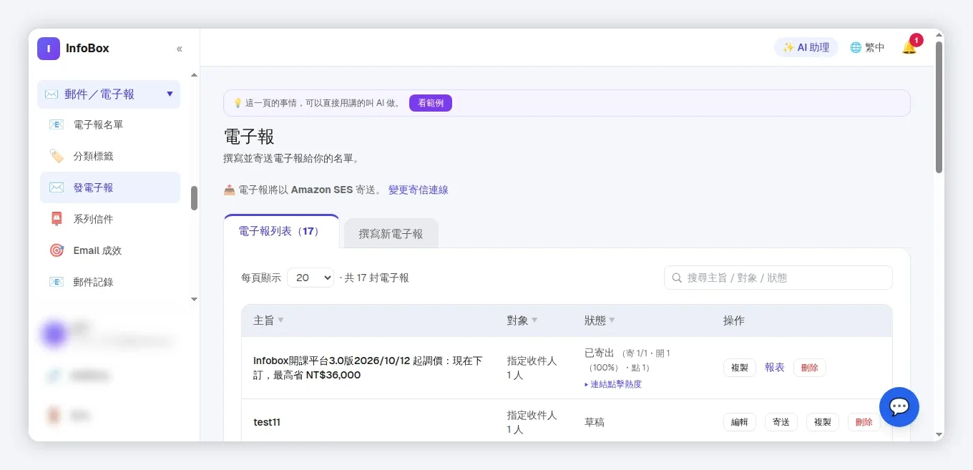Viewport: 973px width, 470px height.
Task: Sort by 狀態 column arrow
Action: 612,320
